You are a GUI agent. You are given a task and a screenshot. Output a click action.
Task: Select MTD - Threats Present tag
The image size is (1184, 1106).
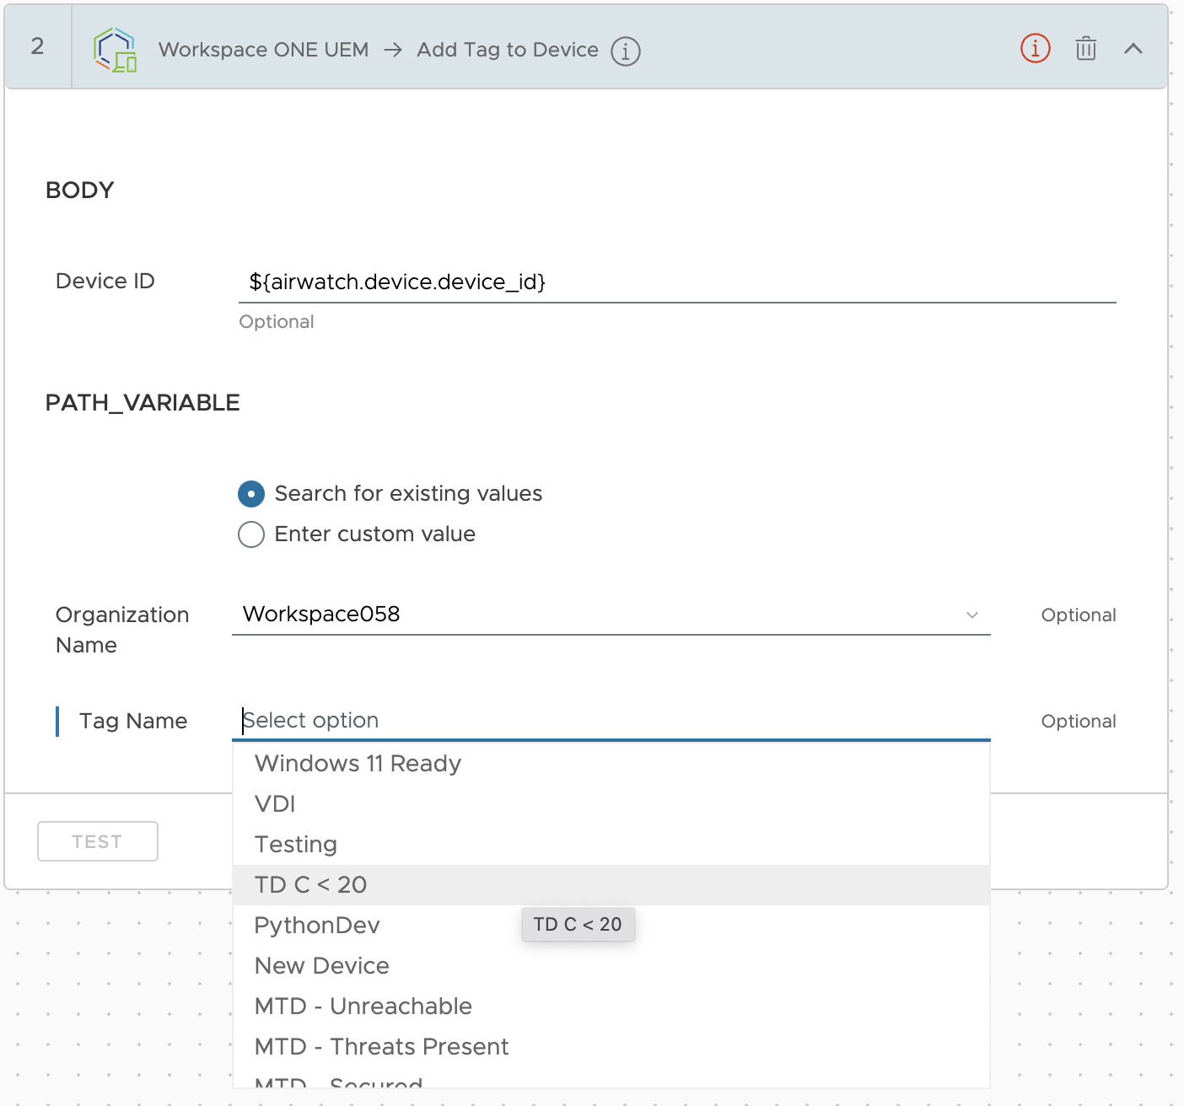point(381,1046)
